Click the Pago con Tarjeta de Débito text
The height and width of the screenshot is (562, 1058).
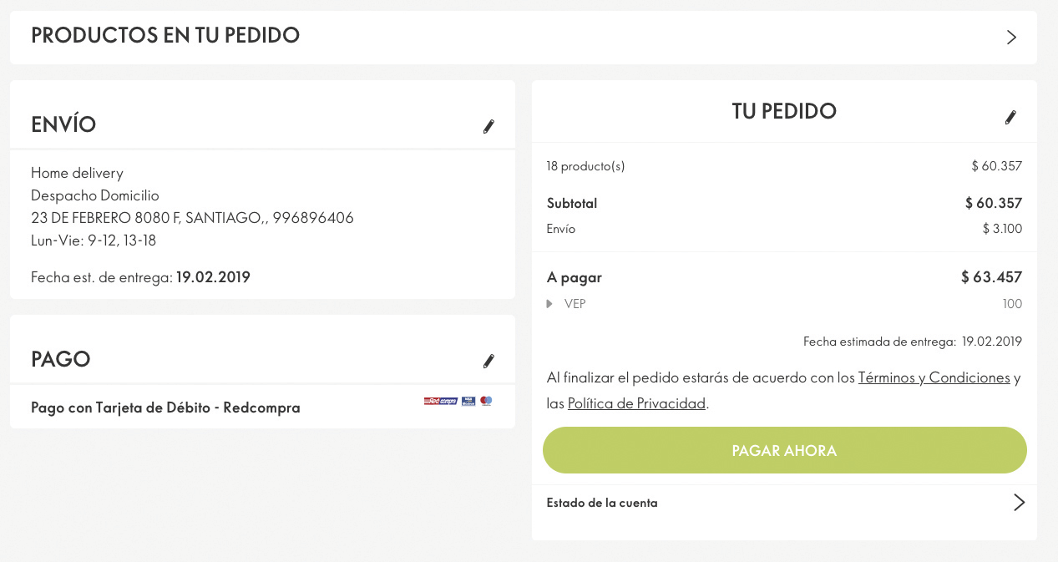tap(165, 408)
